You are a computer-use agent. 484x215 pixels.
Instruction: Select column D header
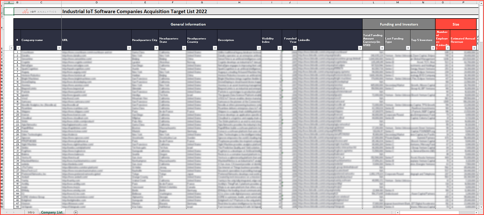click(x=97, y=3)
